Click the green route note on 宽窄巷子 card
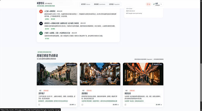202x111 pixels. [53, 101]
